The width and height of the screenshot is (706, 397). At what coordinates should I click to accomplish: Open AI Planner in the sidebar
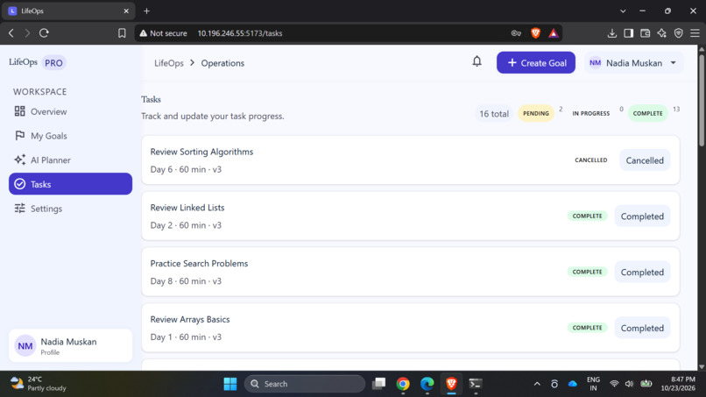[x=70, y=160]
